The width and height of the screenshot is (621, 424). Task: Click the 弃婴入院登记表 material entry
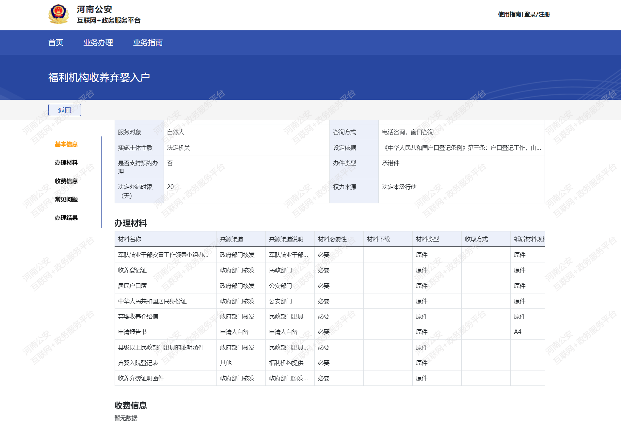[138, 363]
